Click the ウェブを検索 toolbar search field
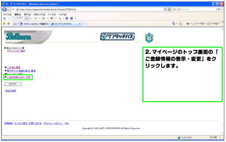The image size is (226, 142). point(18,18)
